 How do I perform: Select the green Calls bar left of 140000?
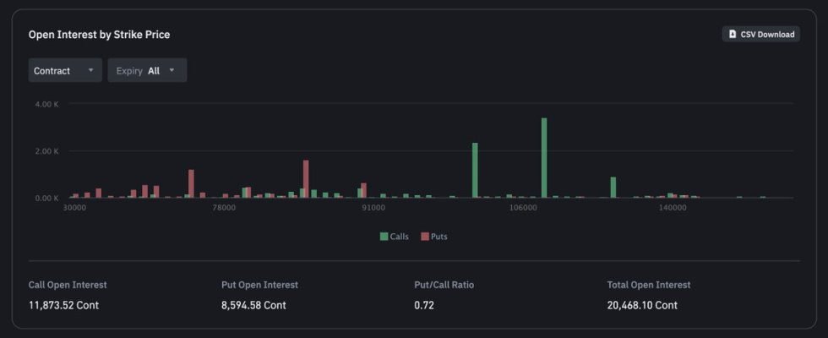pyautogui.click(x=613, y=187)
